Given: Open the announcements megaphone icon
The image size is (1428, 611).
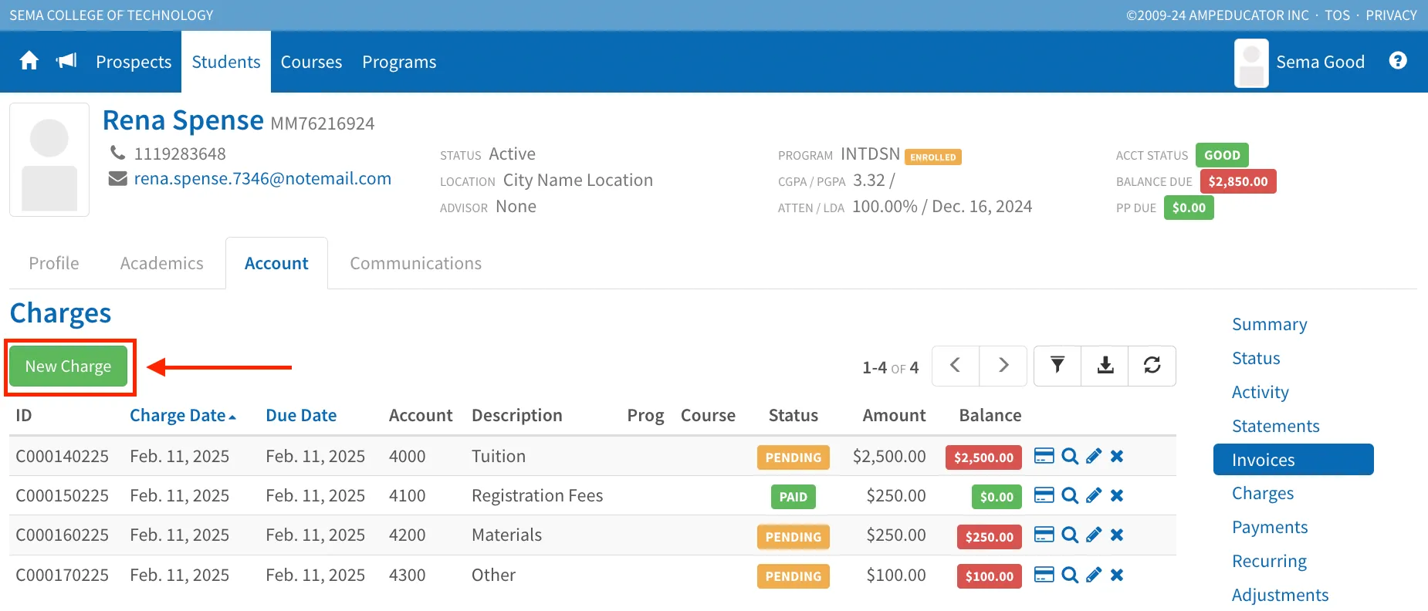Looking at the screenshot, I should tap(67, 61).
